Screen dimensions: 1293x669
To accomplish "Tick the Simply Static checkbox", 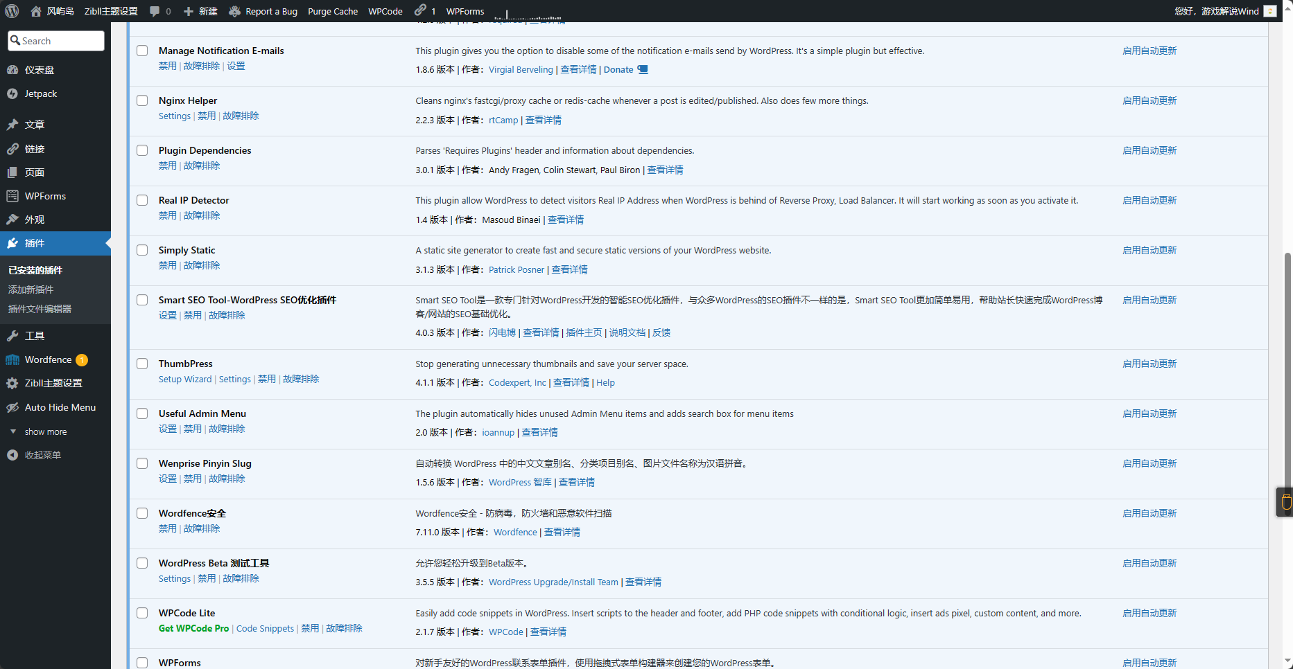I will tap(142, 250).
